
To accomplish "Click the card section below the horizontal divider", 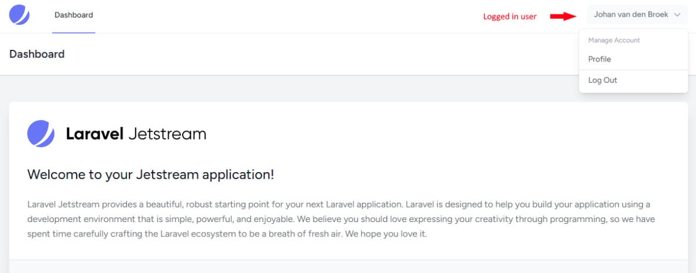I will (x=348, y=267).
